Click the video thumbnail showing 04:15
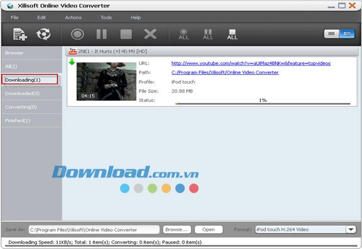 point(106,82)
